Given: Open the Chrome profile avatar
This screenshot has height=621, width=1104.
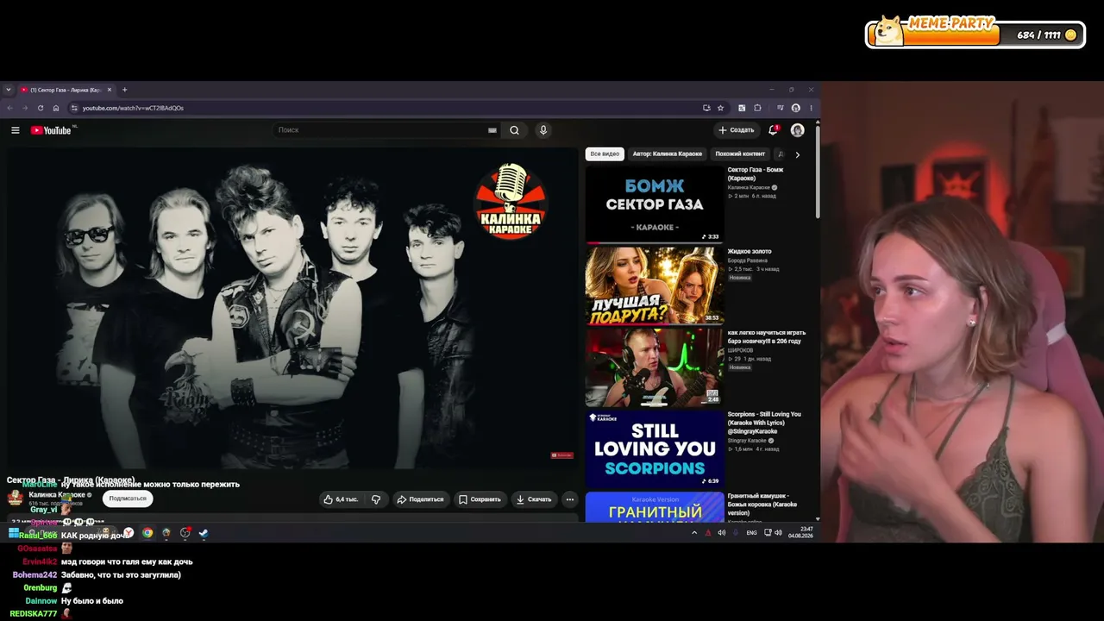Looking at the screenshot, I should tap(795, 108).
